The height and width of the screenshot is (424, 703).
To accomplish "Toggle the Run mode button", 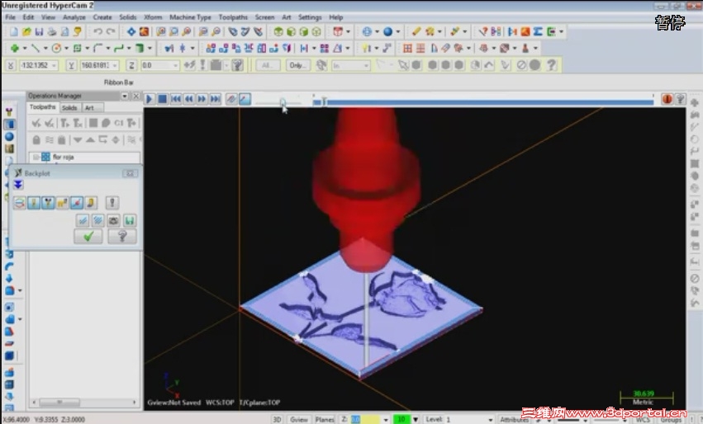I will coord(245,99).
